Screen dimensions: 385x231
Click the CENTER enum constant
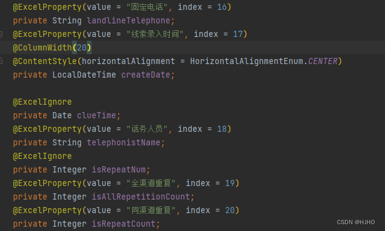[323, 61]
